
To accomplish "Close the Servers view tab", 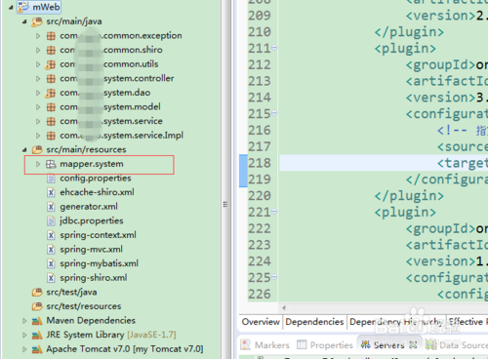I will pyautogui.click(x=413, y=345).
